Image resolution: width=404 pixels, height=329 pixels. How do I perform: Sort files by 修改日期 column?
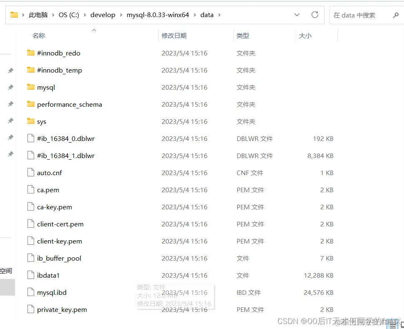pyautogui.click(x=174, y=35)
